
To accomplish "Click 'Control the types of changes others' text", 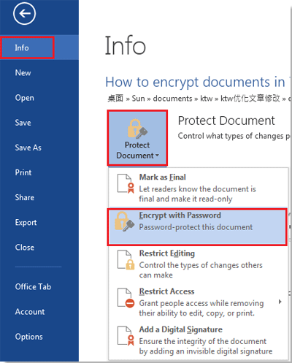I will (201, 265).
